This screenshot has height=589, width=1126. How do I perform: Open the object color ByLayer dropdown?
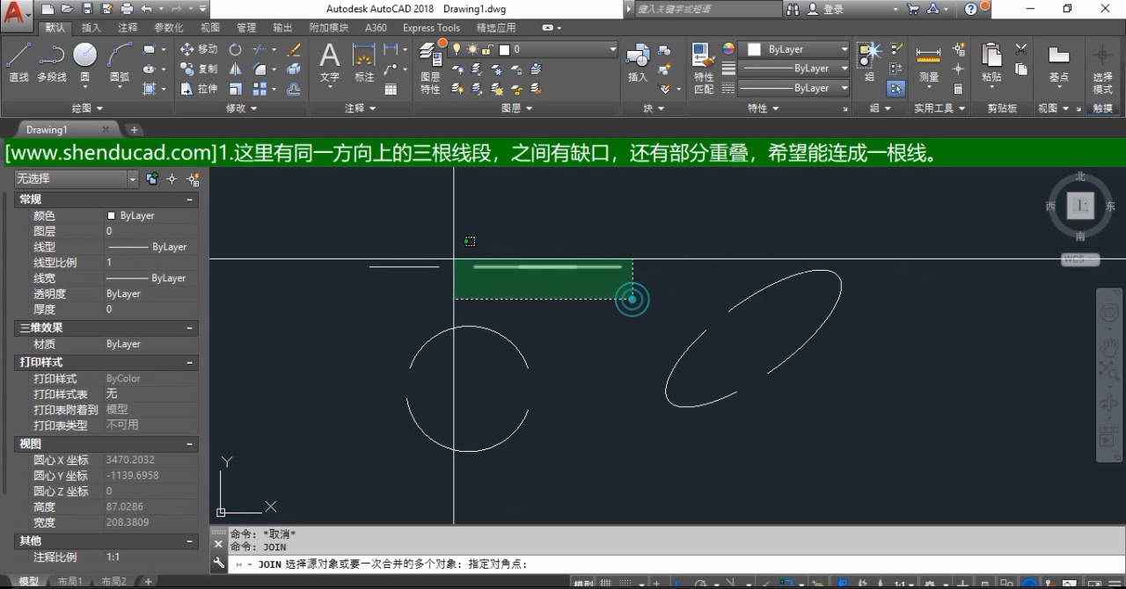point(844,49)
